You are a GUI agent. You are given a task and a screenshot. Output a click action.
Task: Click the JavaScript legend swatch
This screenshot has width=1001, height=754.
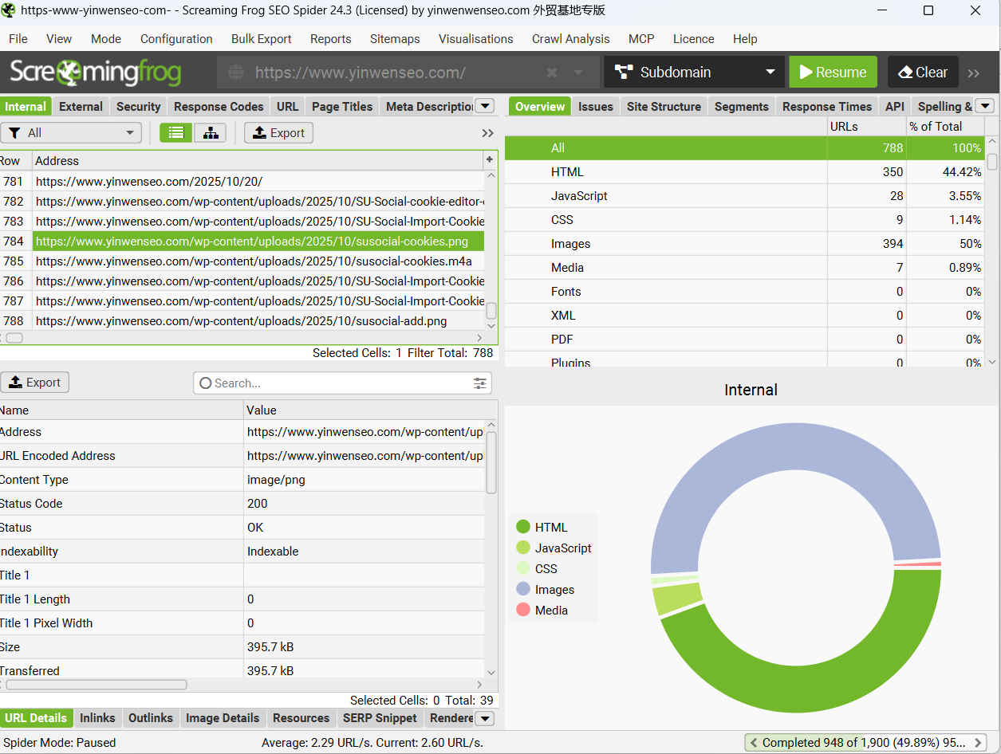tap(523, 548)
